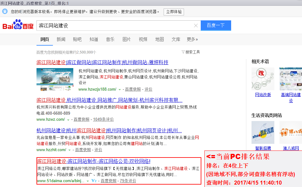Click the Baidu logo
Viewport: 302px width, 187px height.
point(18,26)
